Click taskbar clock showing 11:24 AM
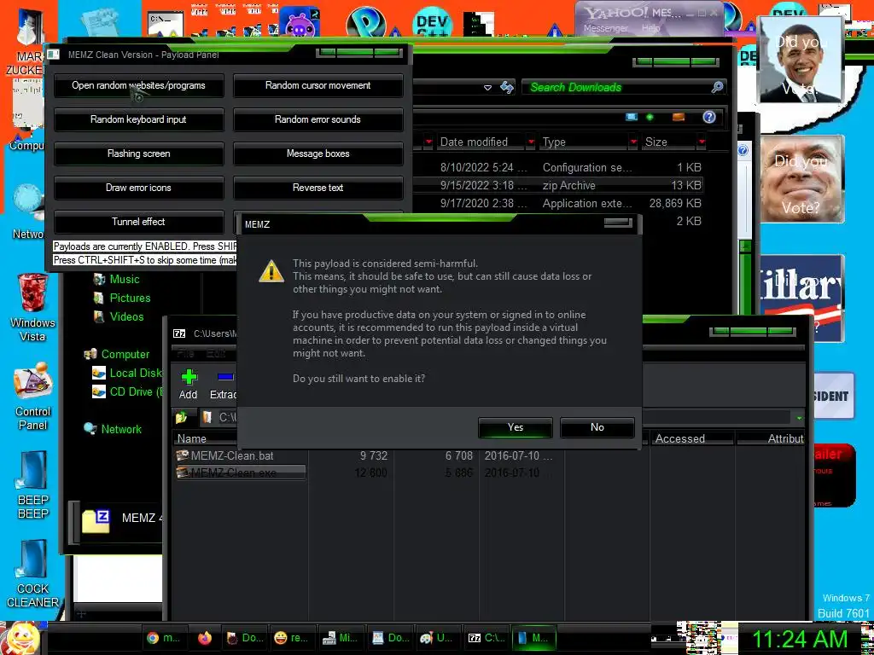 coord(800,638)
